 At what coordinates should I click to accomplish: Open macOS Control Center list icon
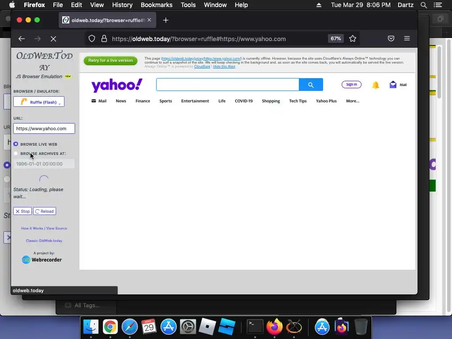[x=437, y=5]
